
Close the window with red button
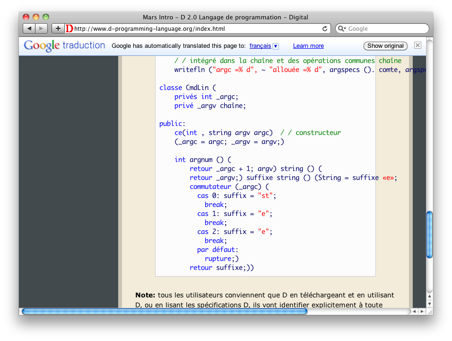point(26,17)
